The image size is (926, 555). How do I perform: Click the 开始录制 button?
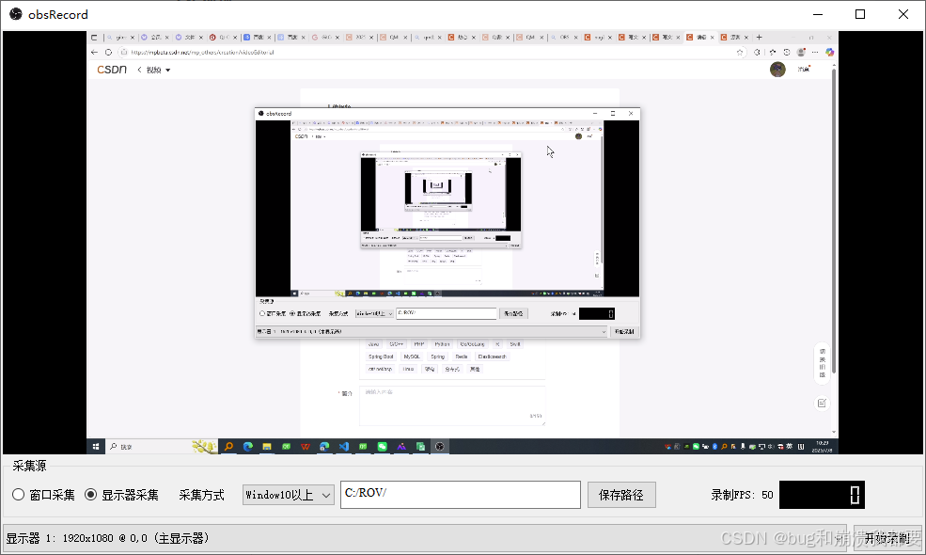[887, 538]
